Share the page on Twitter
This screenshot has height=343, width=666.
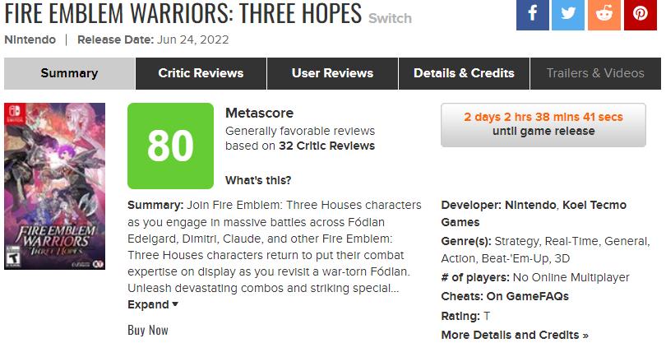568,14
